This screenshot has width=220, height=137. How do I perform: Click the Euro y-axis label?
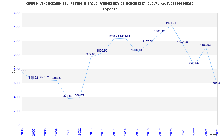(13, 69)
